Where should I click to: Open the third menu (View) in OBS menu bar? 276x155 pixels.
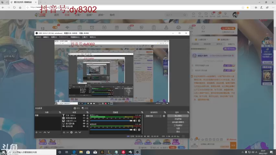[54, 37]
